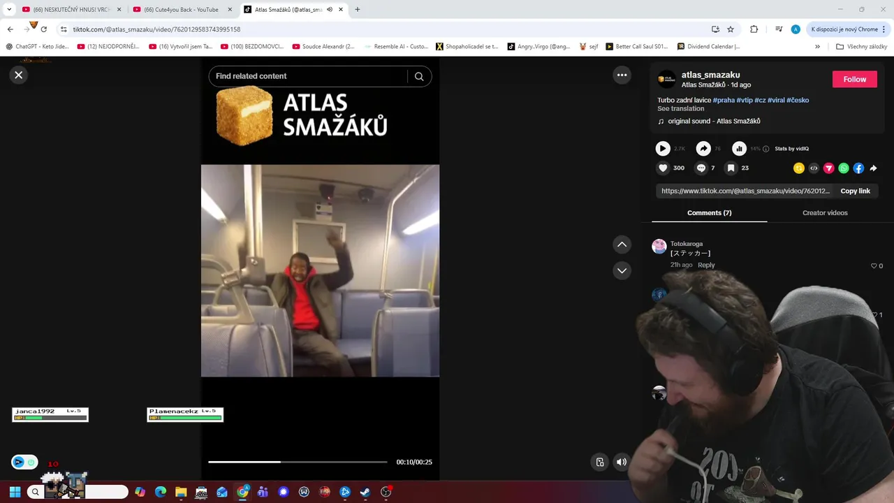Image resolution: width=894 pixels, height=503 pixels.
Task: Save video with the bookmark icon
Action: pyautogui.click(x=731, y=168)
